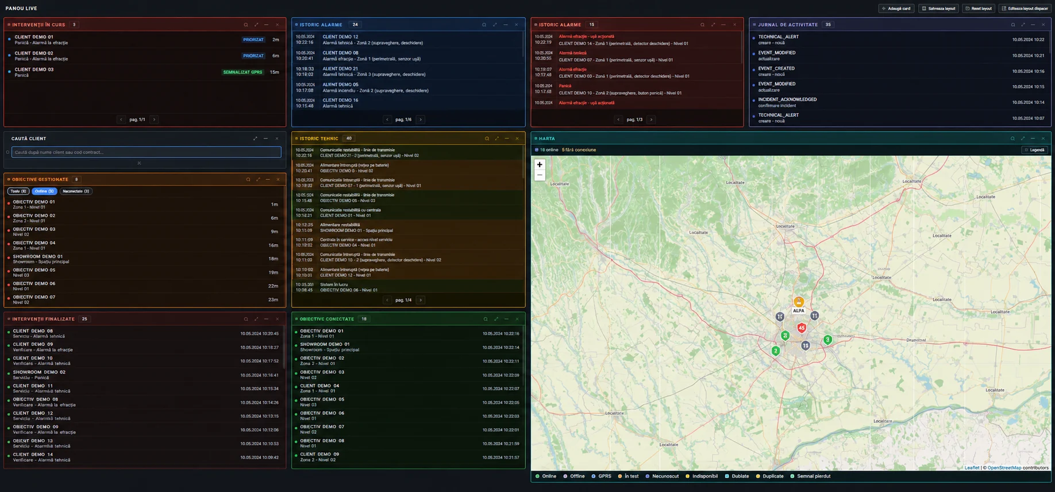The height and width of the screenshot is (492, 1055).
Task: Click the Salvează layout button
Action: click(x=938, y=9)
